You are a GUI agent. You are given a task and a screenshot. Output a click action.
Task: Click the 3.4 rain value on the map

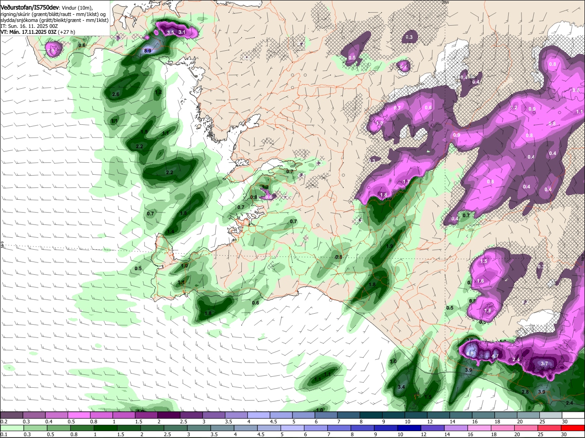(402, 387)
